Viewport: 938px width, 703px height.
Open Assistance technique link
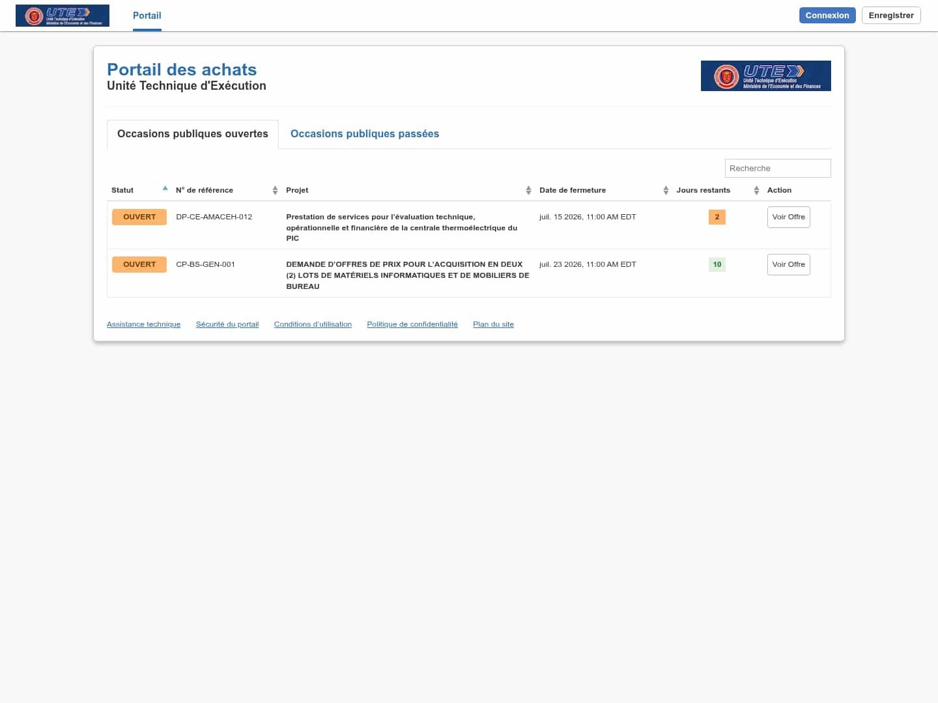click(143, 324)
